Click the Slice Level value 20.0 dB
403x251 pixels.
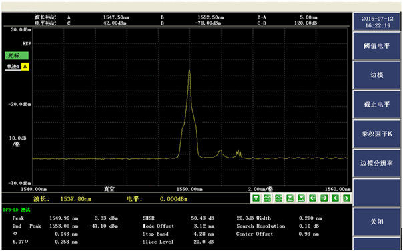pos(204,242)
